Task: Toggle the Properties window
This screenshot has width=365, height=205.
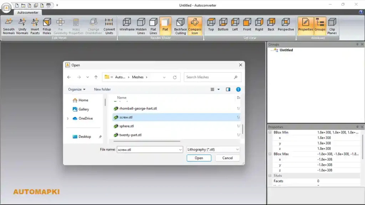Action: (x=305, y=26)
